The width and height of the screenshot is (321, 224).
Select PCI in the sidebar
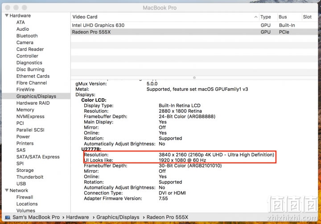coord(20,123)
